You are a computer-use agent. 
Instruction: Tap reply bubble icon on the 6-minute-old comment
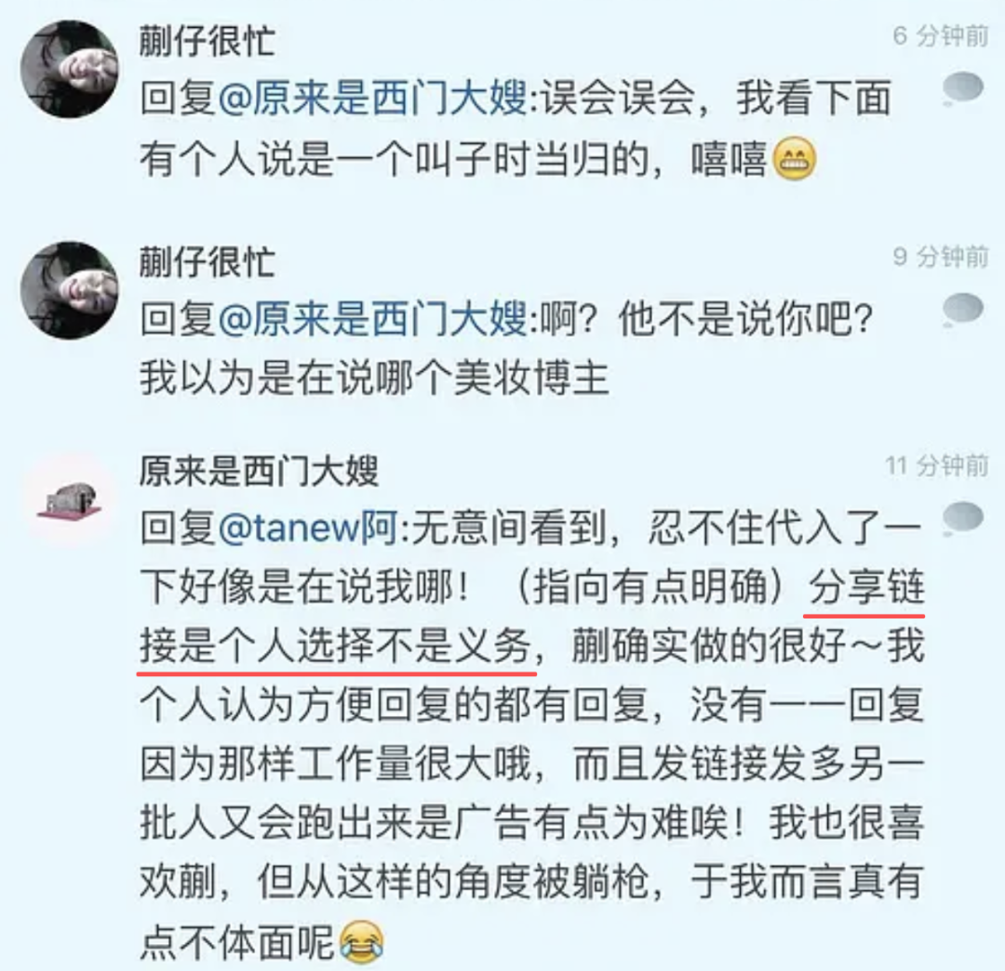tap(963, 89)
